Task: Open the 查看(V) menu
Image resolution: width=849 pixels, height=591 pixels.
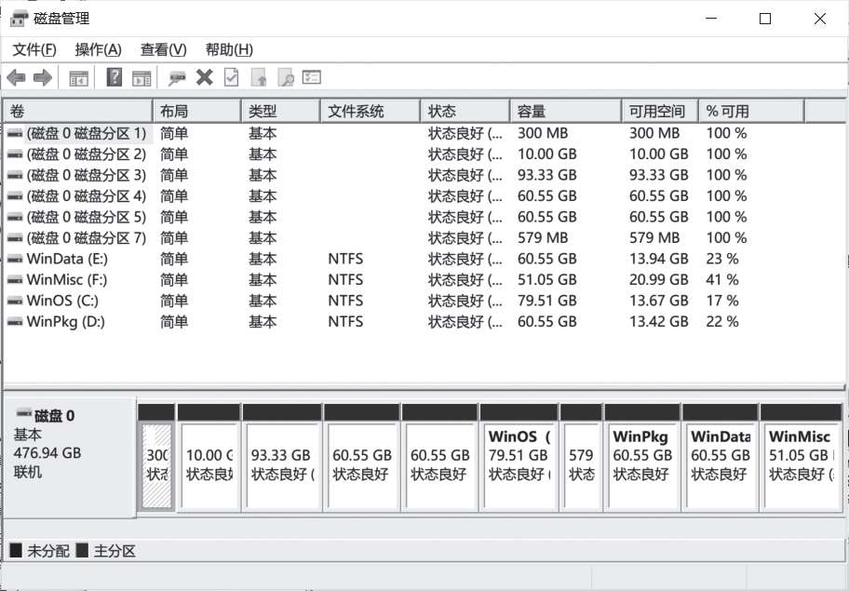Action: [x=163, y=49]
